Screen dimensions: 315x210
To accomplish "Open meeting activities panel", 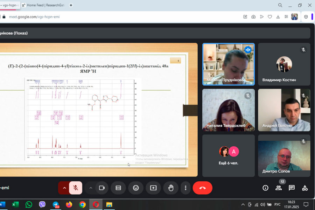I will point(305,188).
